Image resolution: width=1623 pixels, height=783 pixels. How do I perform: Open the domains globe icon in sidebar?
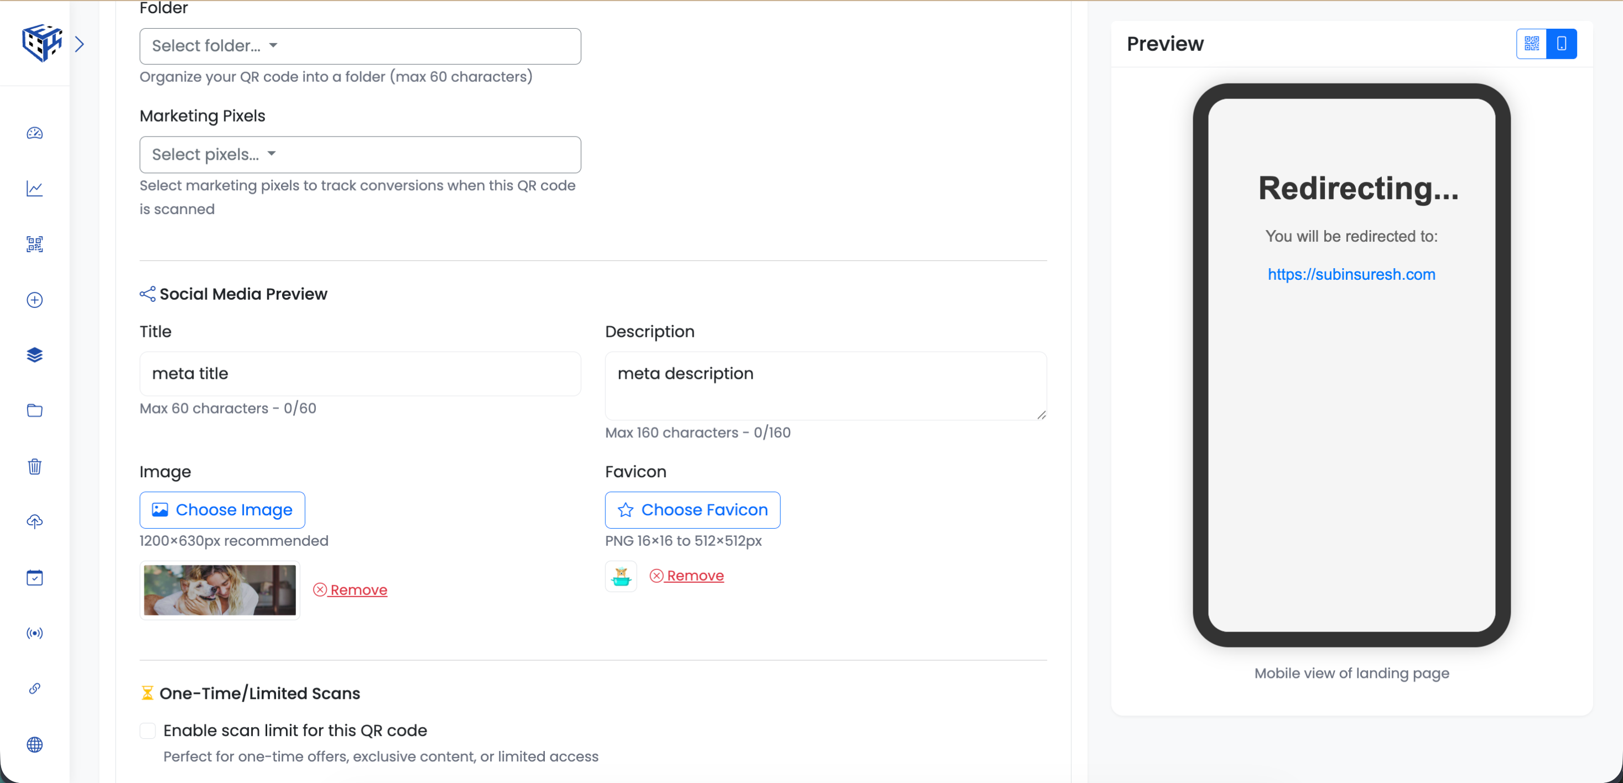[35, 745]
